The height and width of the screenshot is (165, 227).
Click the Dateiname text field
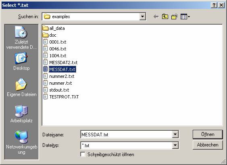[126, 134]
